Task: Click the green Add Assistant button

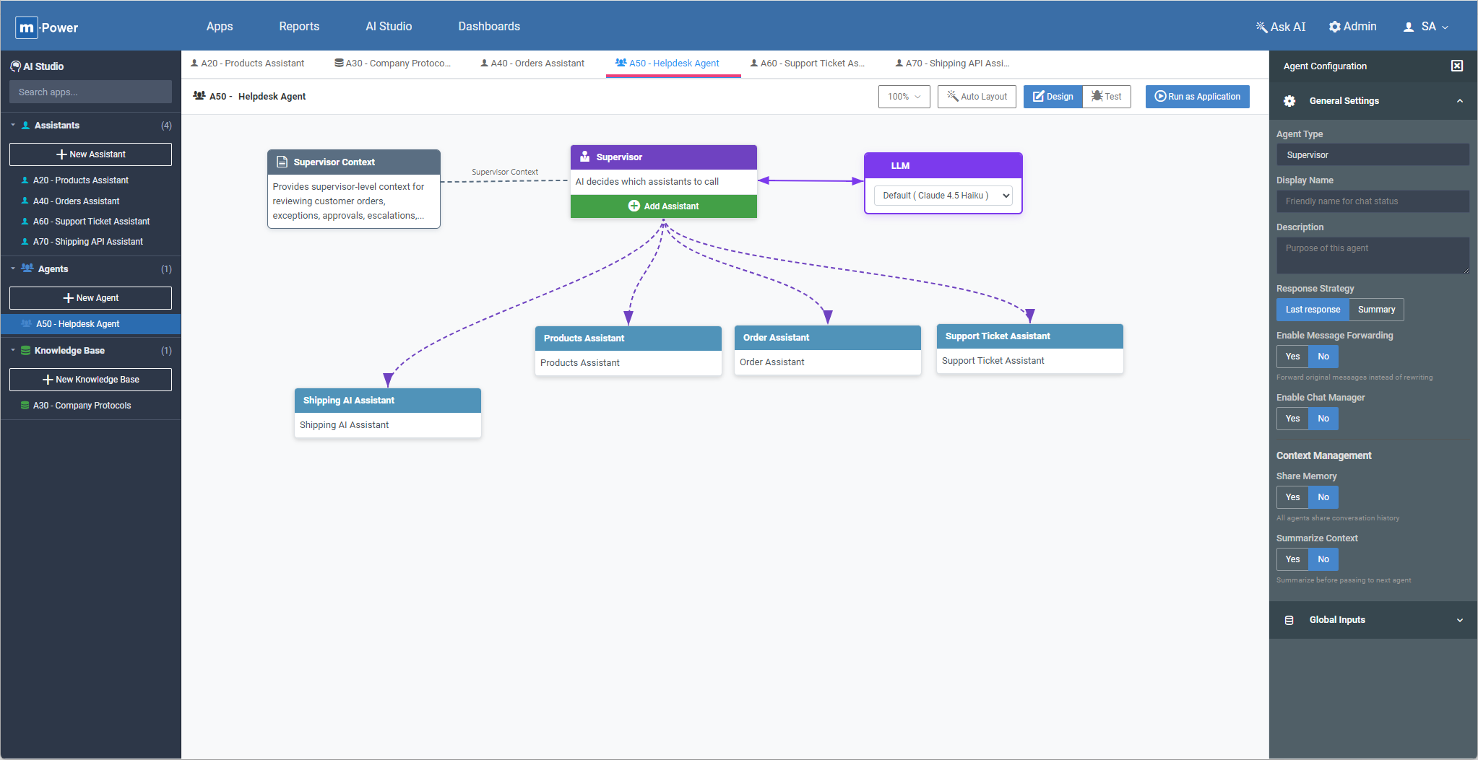Action: (x=664, y=206)
